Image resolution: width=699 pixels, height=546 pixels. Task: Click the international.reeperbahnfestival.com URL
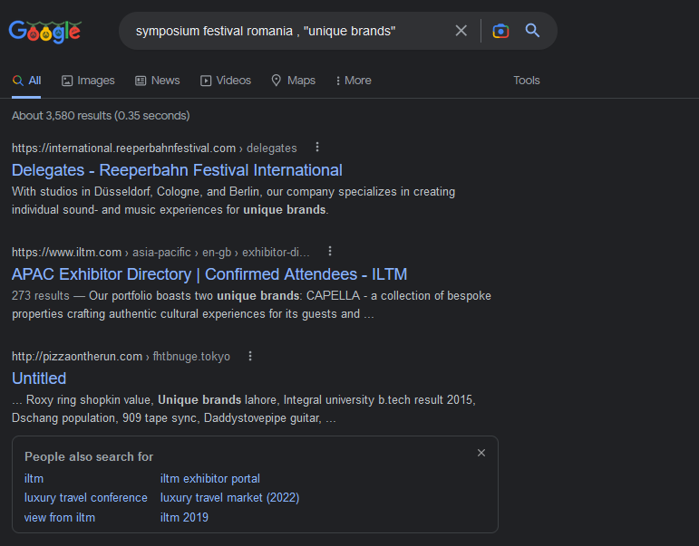click(154, 148)
